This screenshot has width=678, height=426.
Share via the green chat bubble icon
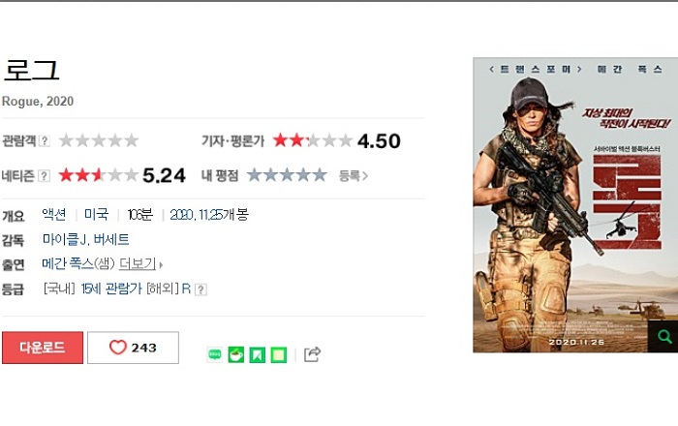tap(215, 354)
